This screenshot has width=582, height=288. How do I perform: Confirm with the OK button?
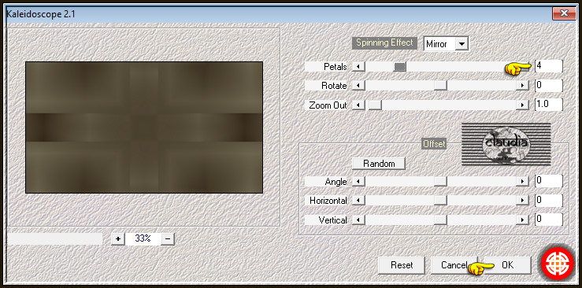pos(507,265)
